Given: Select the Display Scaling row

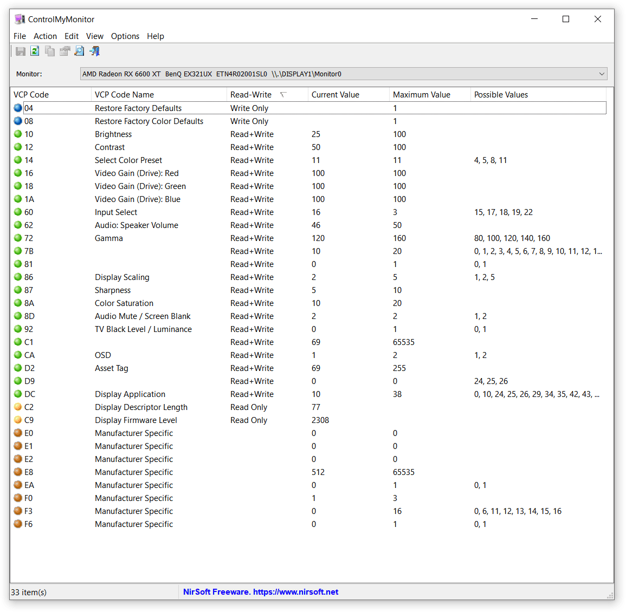Looking at the screenshot, I should (x=309, y=277).
